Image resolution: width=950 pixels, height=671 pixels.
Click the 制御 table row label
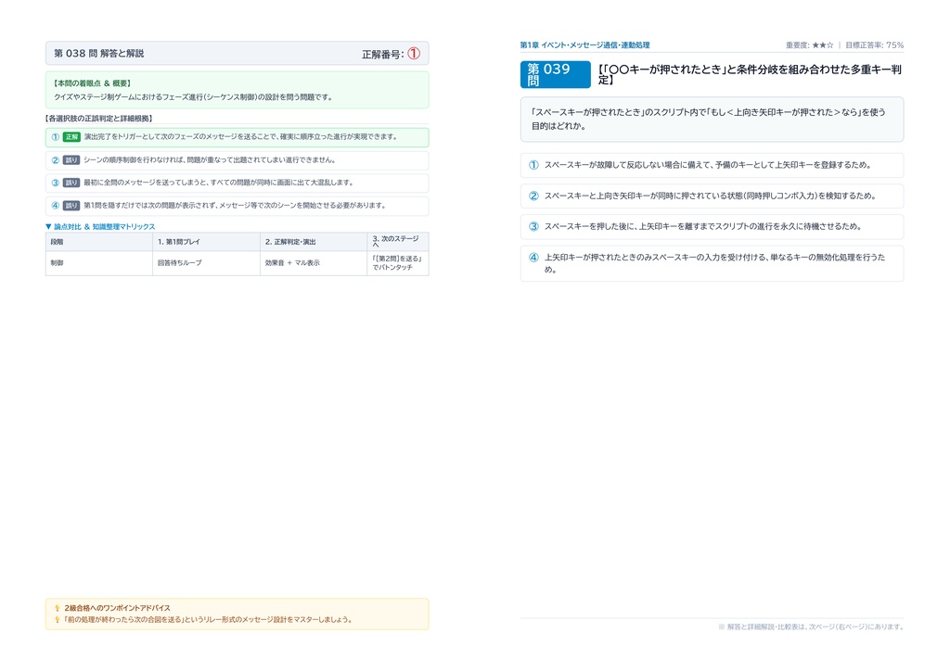pyautogui.click(x=99, y=263)
